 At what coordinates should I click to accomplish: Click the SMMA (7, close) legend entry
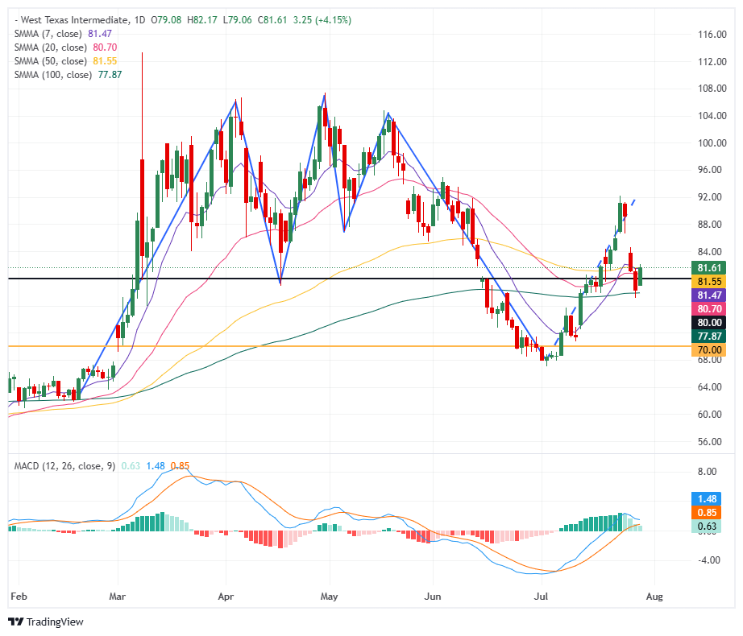pyautogui.click(x=63, y=34)
